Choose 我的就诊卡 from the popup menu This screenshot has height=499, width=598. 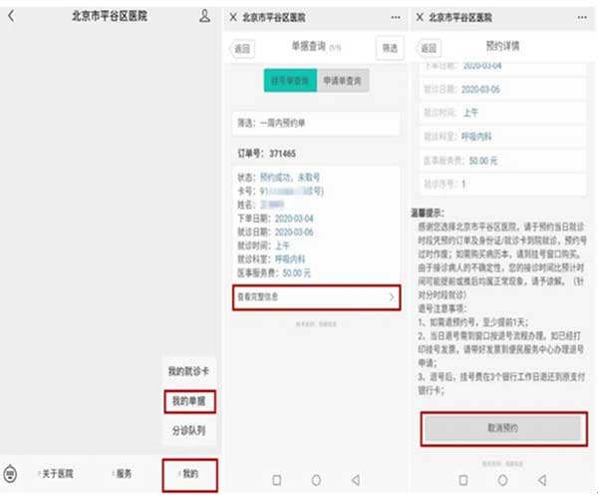187,371
